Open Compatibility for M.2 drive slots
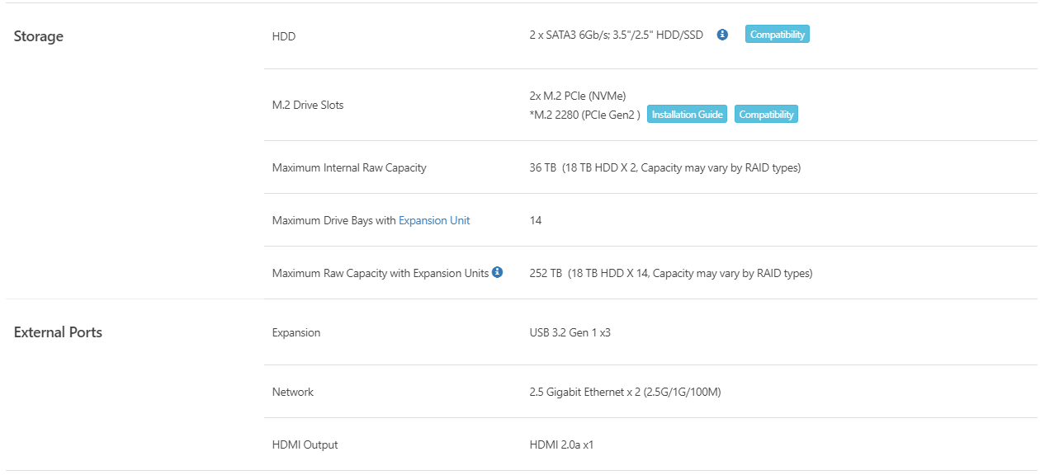Screen dimensions: 1040x475 tap(766, 115)
